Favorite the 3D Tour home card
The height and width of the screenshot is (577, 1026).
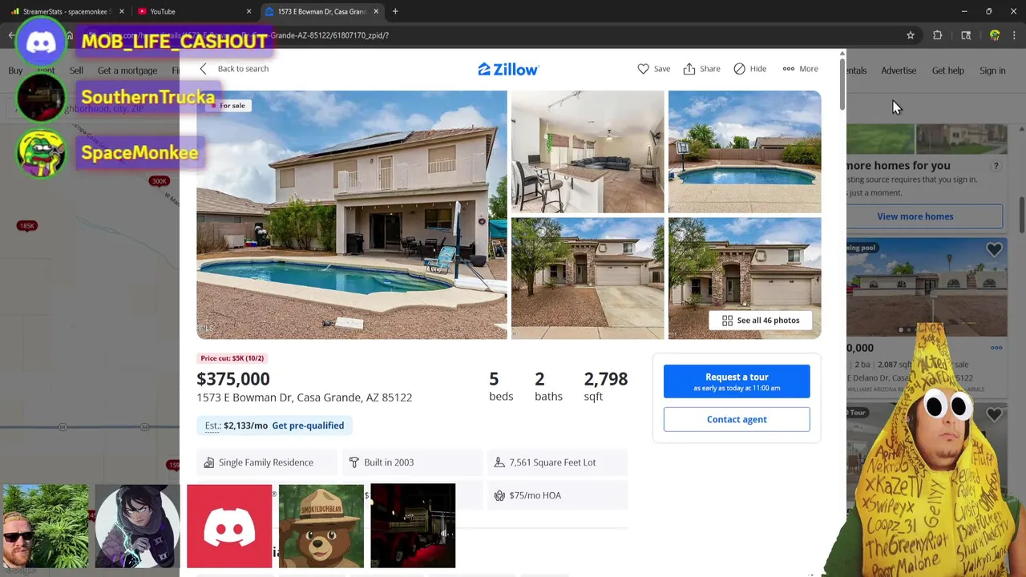point(994,414)
